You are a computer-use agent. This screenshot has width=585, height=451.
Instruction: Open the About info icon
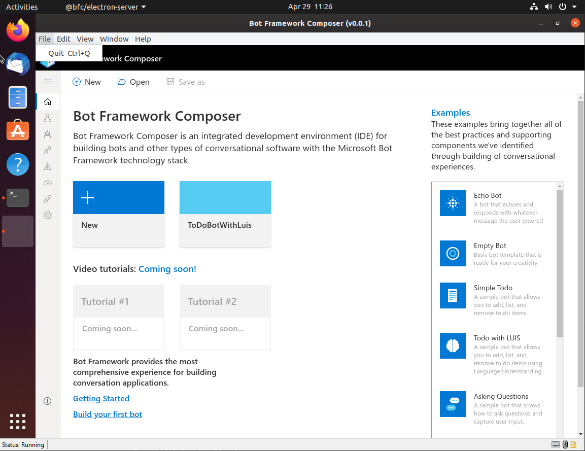[47, 401]
